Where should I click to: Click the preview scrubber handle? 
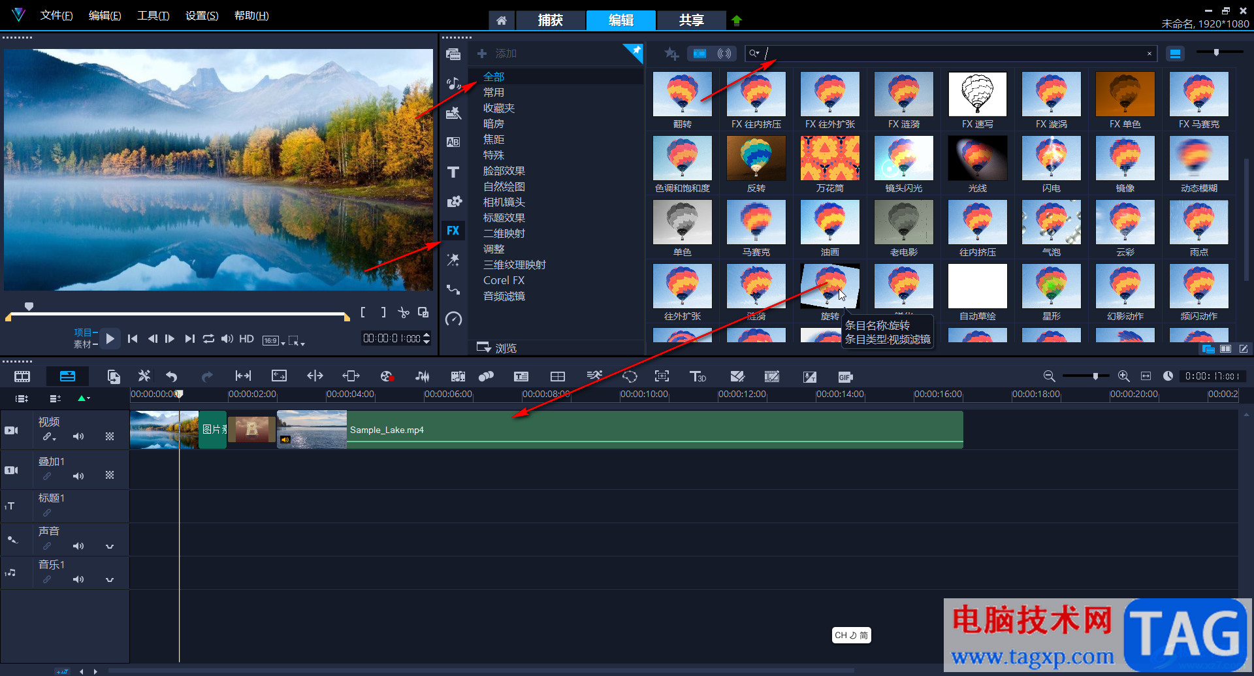pyautogui.click(x=29, y=306)
